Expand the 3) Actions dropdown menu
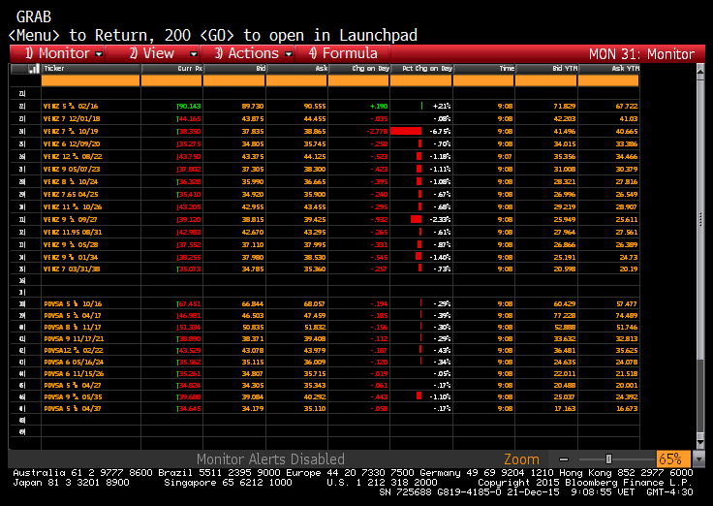 click(248, 53)
